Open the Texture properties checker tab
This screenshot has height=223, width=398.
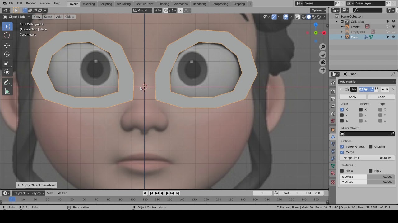pyautogui.click(x=333, y=182)
